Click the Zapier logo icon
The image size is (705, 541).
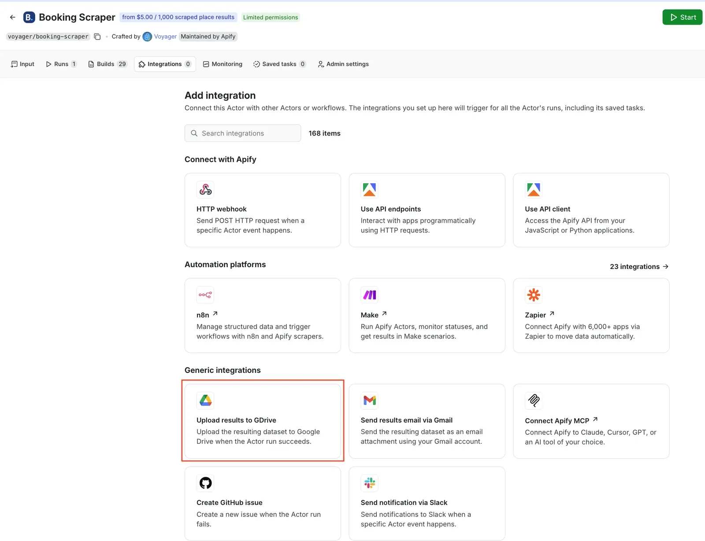click(534, 295)
